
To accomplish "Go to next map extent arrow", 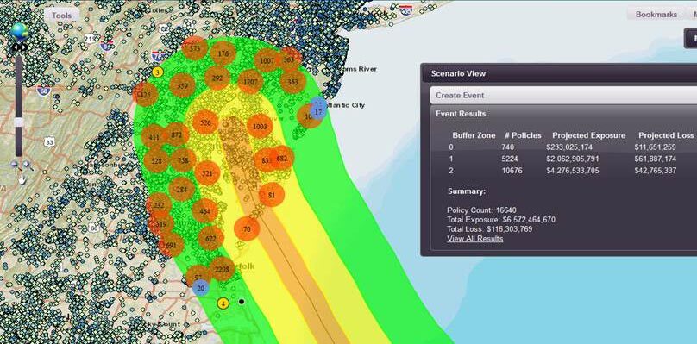I will coord(23,47).
